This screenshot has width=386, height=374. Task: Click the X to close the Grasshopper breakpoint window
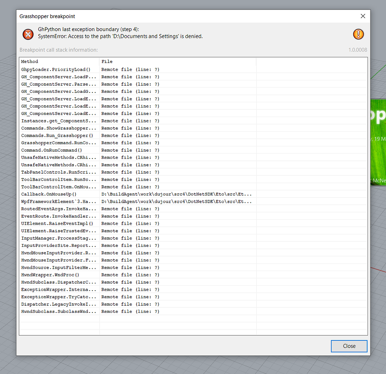coord(363,16)
